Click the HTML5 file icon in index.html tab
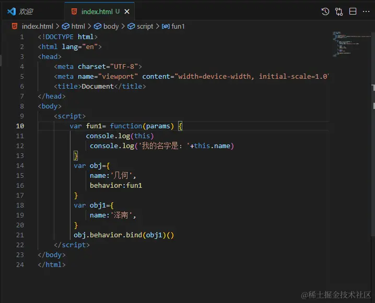The image size is (375, 303). coord(74,11)
